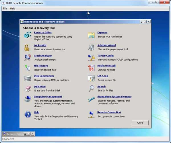Open the Crash Analyzer link
The image size is (171, 143).
click(43, 55)
